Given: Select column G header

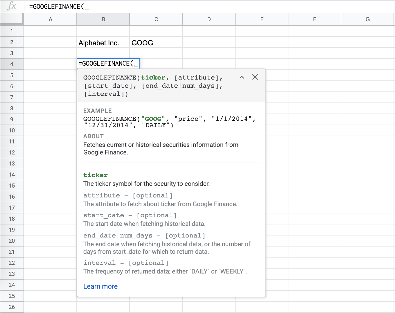Looking at the screenshot, I should [367, 19].
